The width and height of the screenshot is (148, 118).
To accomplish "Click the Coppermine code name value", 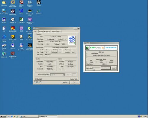I will (50, 39).
